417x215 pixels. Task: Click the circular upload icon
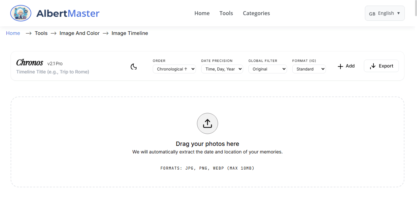pos(208,123)
